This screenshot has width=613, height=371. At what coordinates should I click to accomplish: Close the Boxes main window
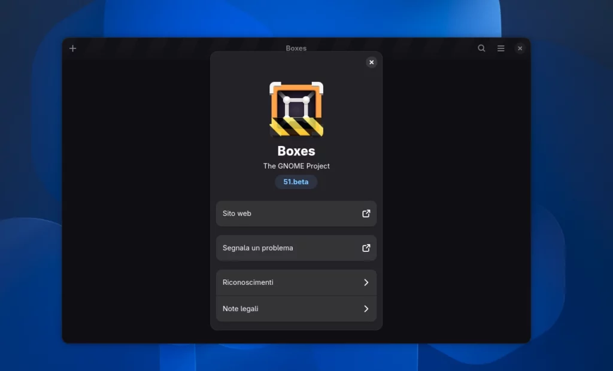click(x=520, y=48)
